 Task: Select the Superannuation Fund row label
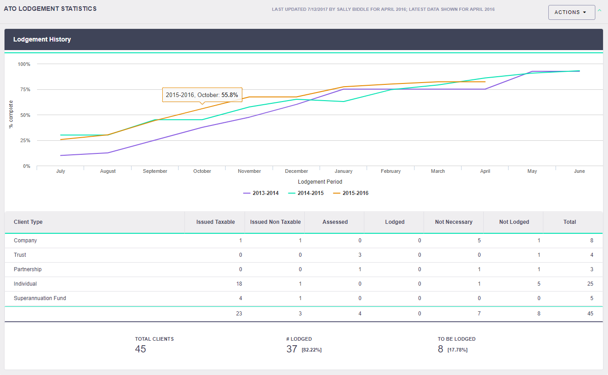40,298
